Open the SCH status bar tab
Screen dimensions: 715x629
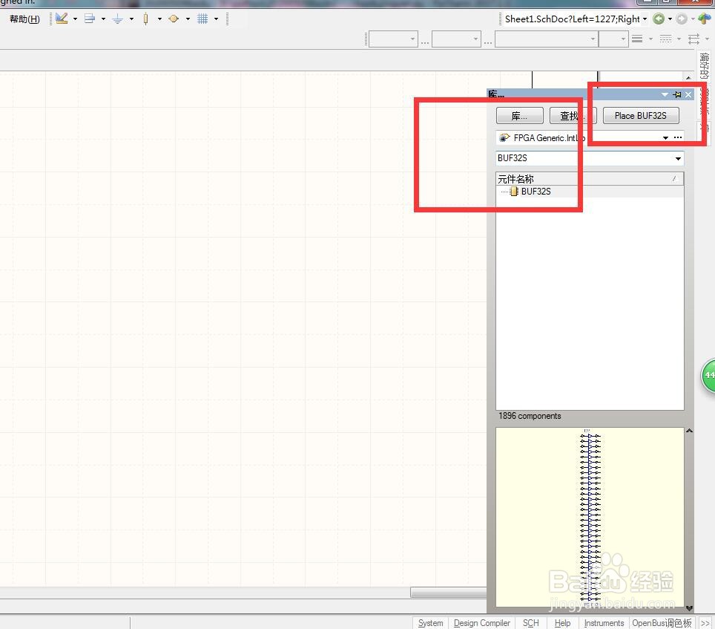[x=531, y=622]
